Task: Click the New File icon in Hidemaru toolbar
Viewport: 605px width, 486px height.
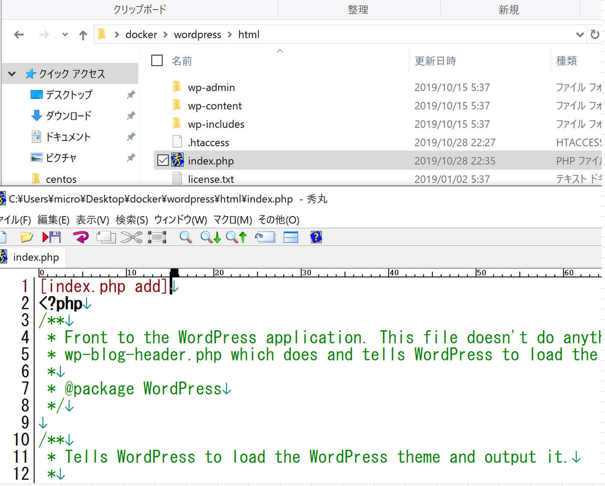Action: click(x=3, y=237)
